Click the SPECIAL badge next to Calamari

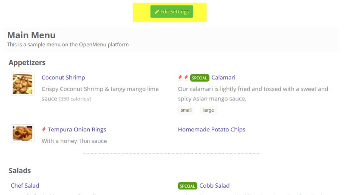[200, 78]
